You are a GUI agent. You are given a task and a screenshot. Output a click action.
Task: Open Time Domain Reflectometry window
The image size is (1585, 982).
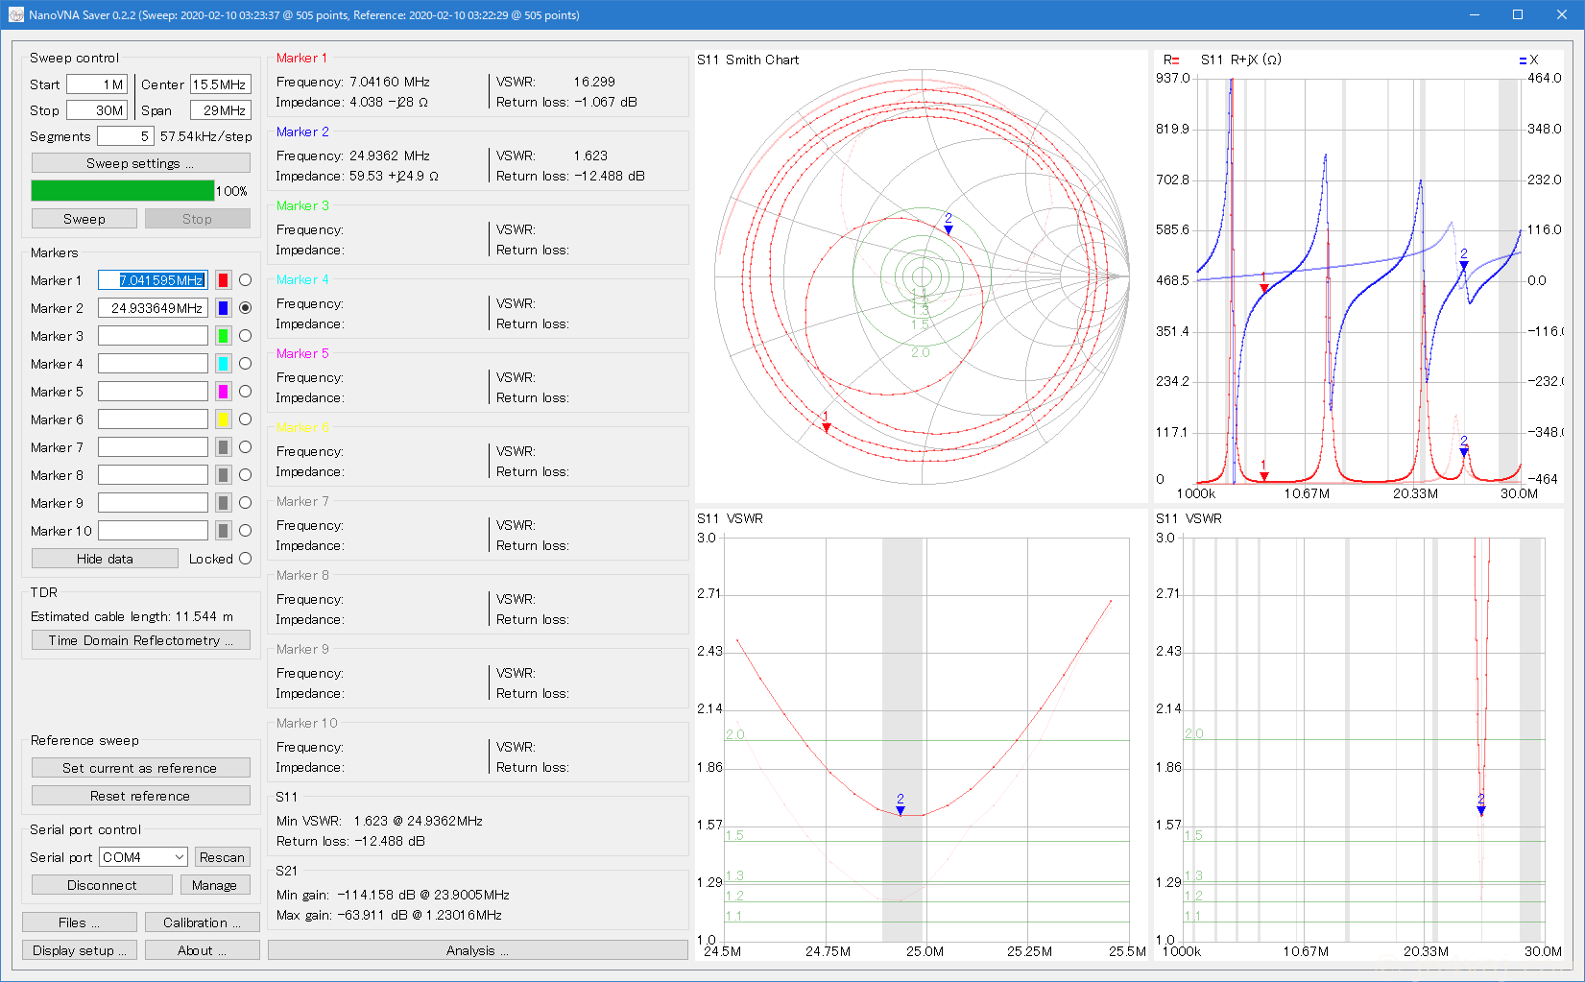140,640
